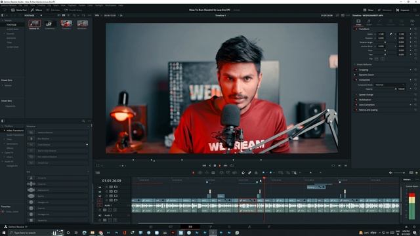Play the timeline in reverse

click(209, 166)
